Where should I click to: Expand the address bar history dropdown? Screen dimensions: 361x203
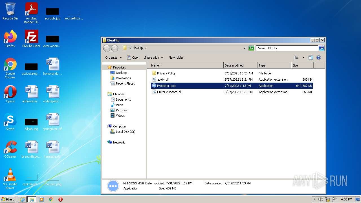tap(244, 48)
